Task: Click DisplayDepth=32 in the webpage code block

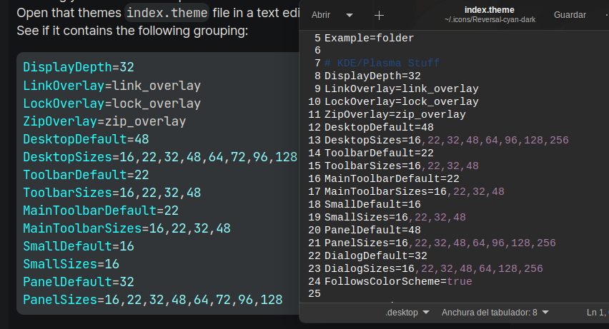Action: click(79, 68)
